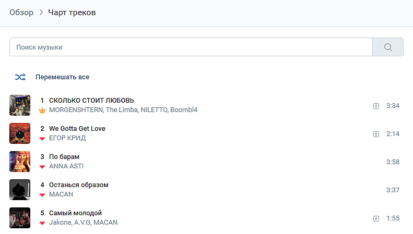Play We Gotta Get Love cover thumbnail
Viewport: 413px width, 234px height.
pos(20,133)
